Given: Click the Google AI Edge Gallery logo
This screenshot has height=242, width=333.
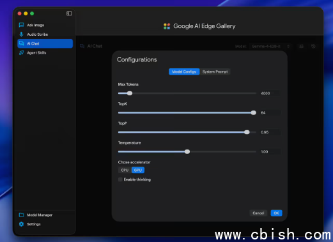Looking at the screenshot, I should (167, 26).
